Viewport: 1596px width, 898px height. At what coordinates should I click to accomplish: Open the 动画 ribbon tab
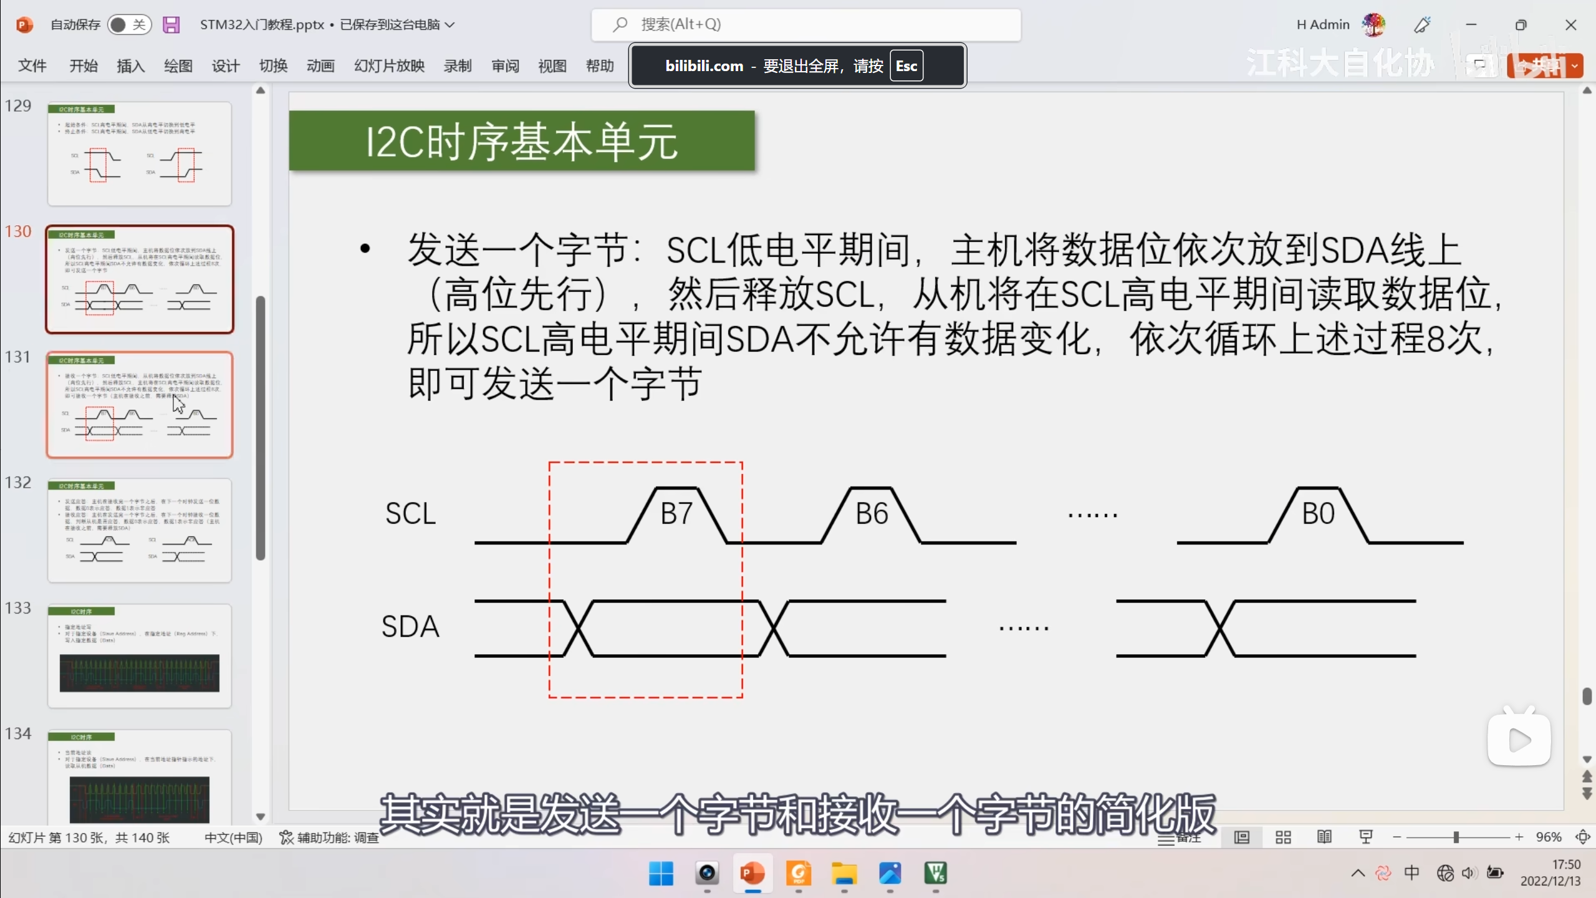pos(320,66)
